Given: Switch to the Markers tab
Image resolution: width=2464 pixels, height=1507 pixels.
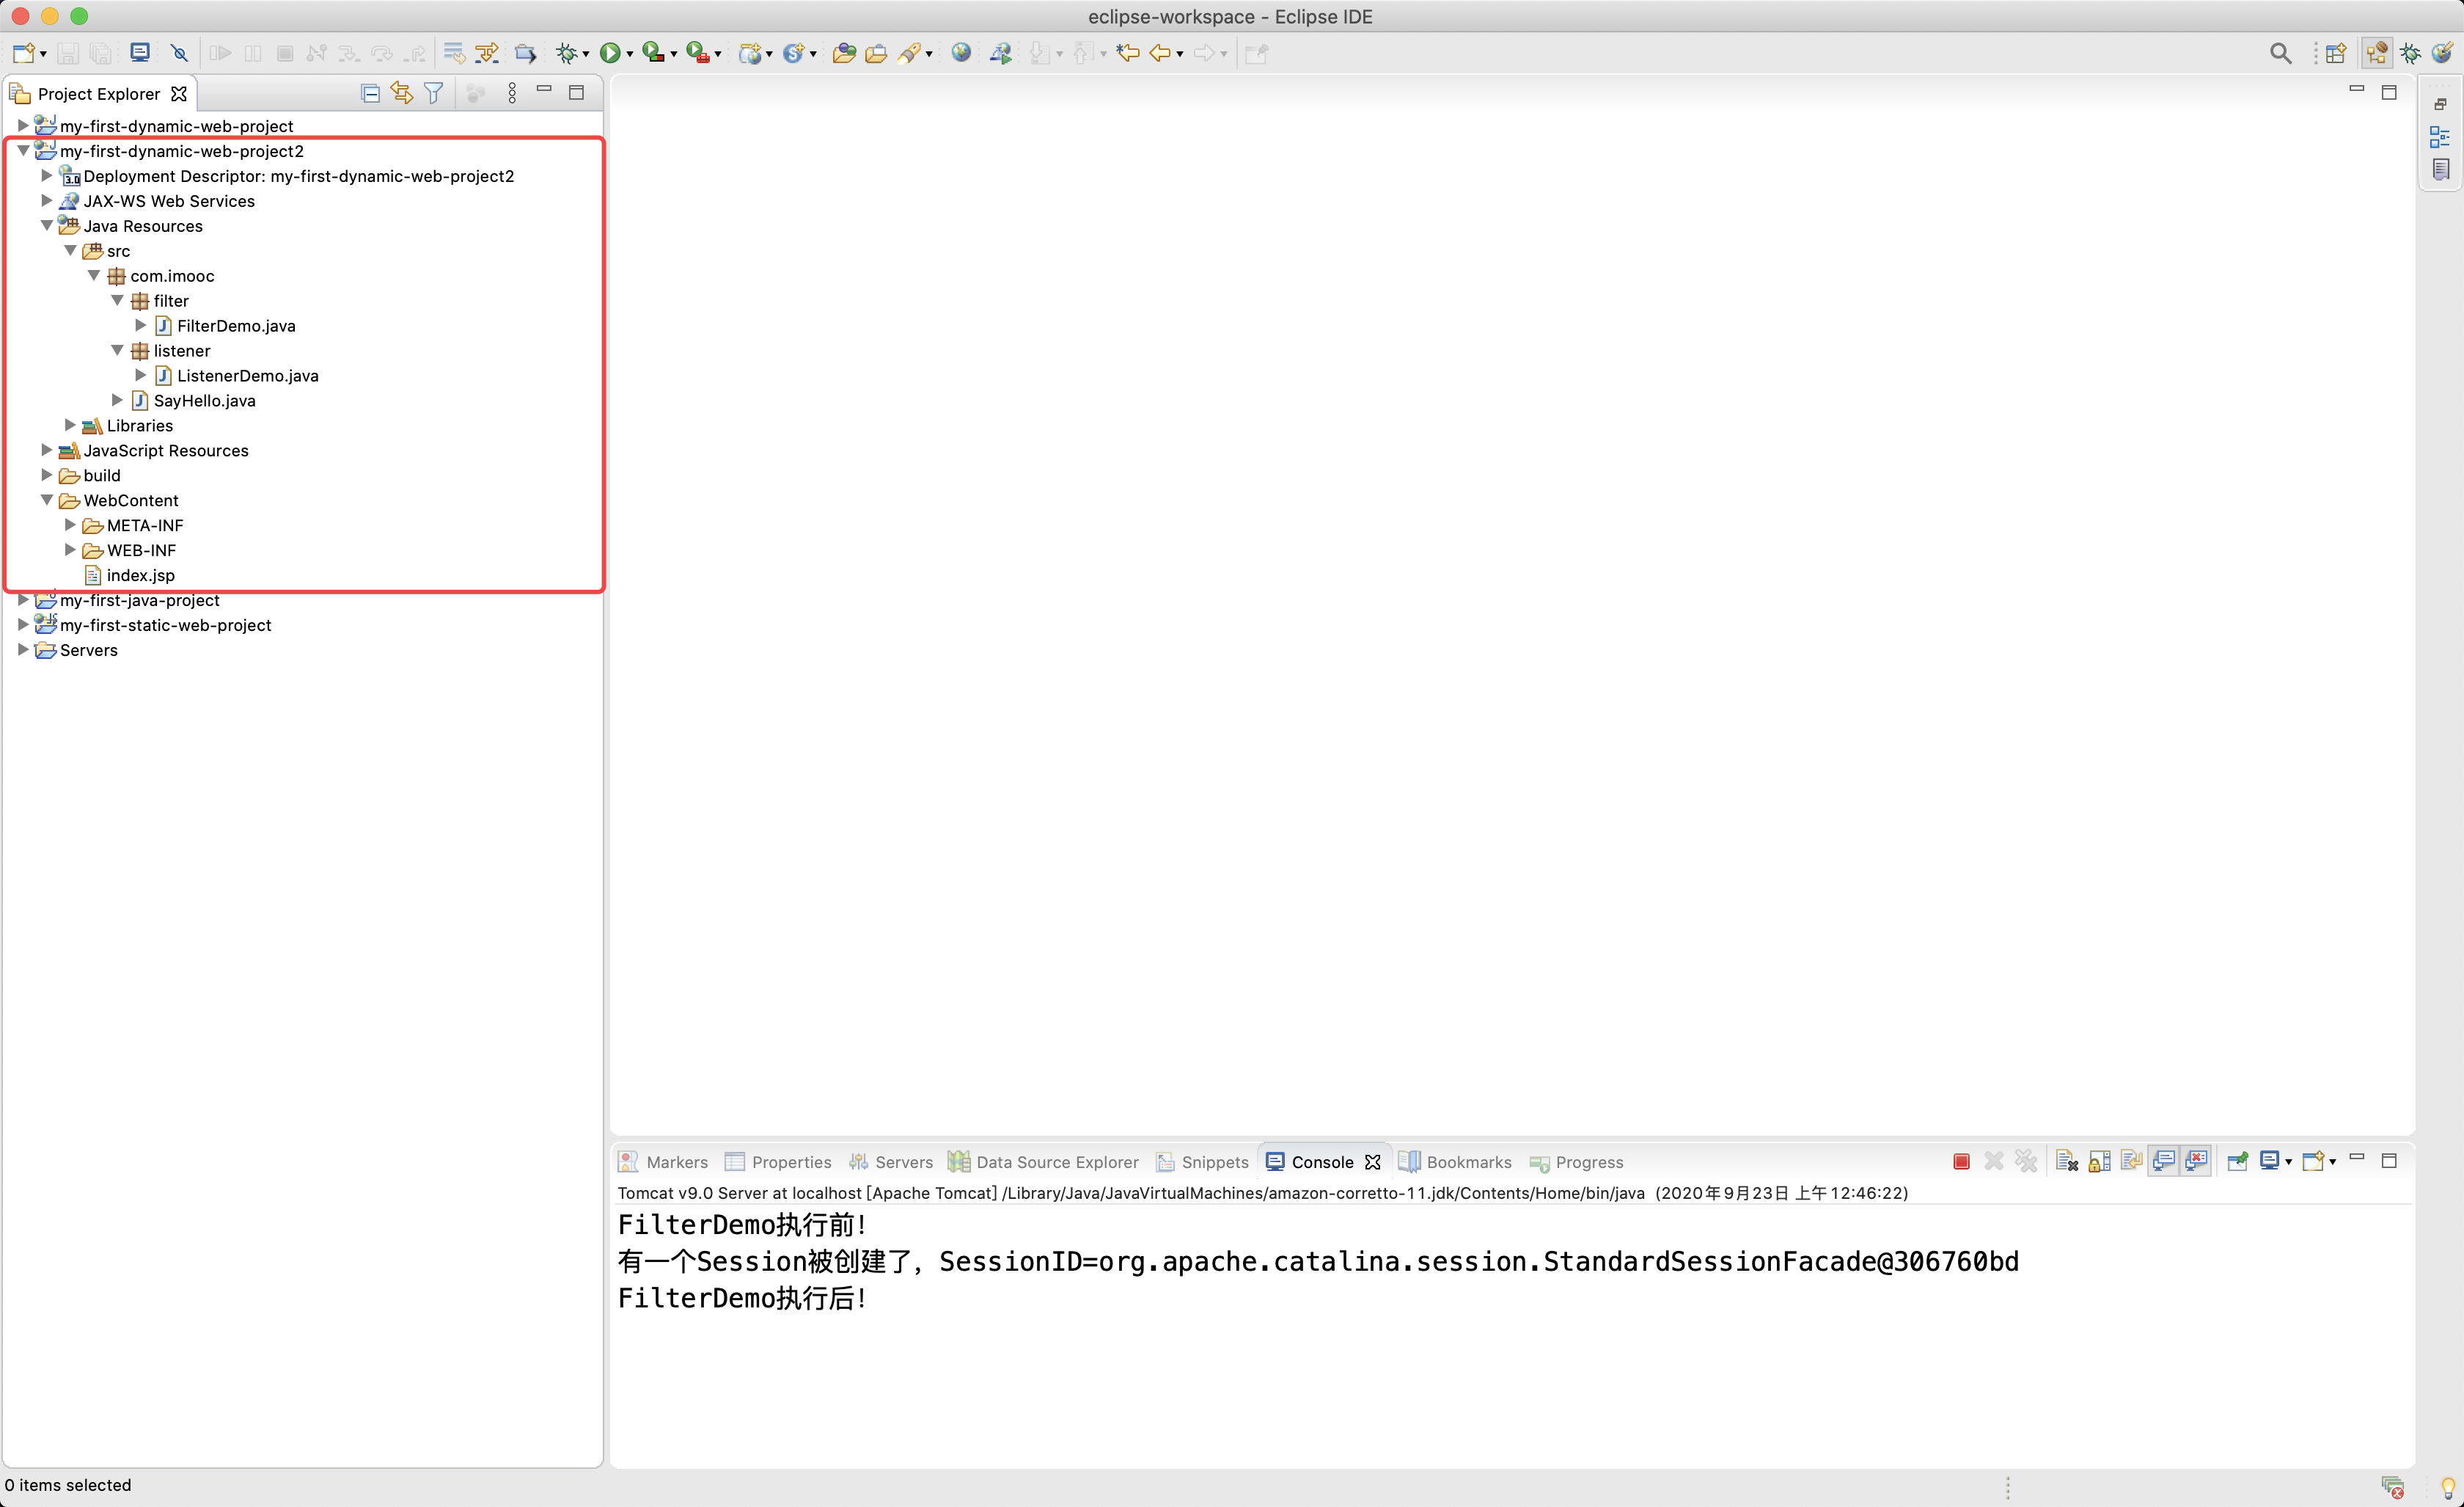Looking at the screenshot, I should (x=663, y=1161).
